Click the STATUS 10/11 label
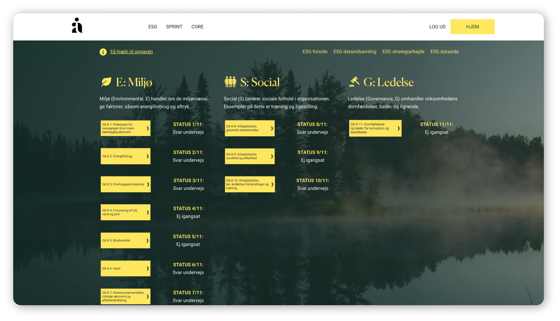The height and width of the screenshot is (321, 560). point(313,180)
